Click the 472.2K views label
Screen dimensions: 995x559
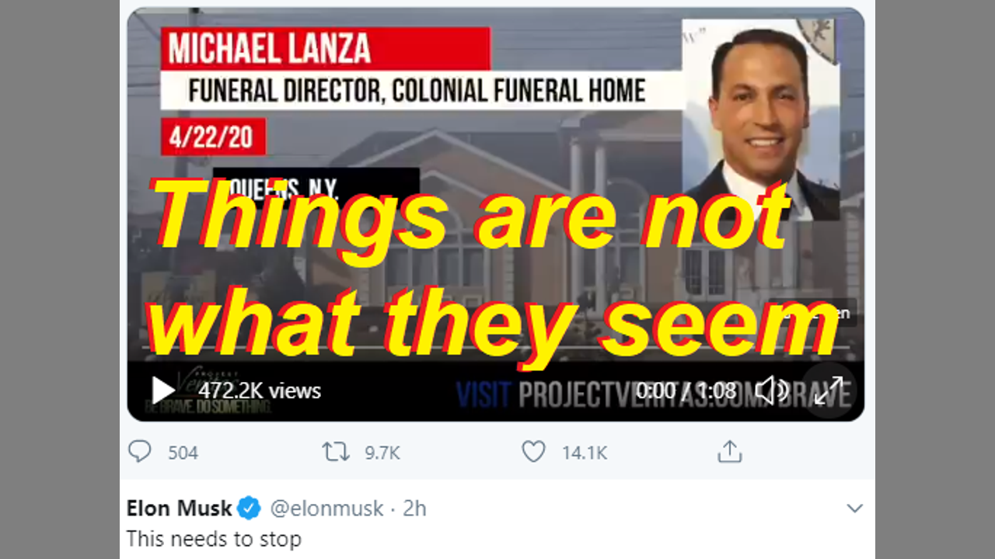pyautogui.click(x=260, y=391)
